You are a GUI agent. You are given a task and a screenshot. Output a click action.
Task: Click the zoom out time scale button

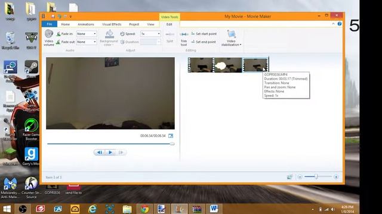point(300,177)
